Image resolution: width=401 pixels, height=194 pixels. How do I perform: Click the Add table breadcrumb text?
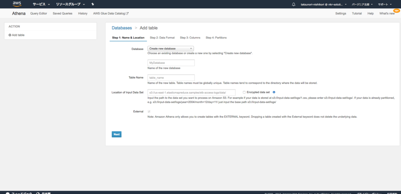[148, 28]
